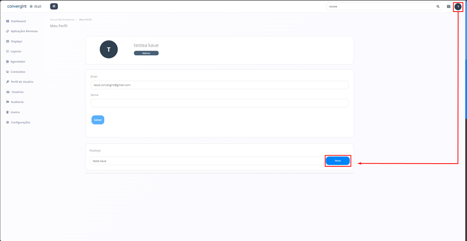
Task: Open Perfil de Usuário in the sidebar
Action: (x=22, y=82)
